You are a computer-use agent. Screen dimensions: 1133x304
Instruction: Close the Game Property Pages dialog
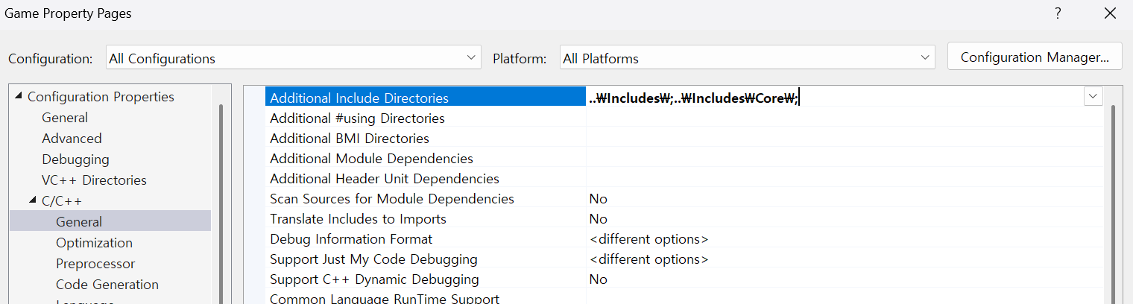pos(1110,13)
